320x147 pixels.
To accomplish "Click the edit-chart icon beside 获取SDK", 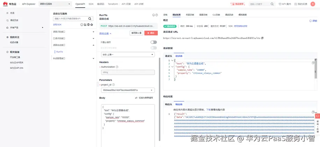I will coord(85,25).
